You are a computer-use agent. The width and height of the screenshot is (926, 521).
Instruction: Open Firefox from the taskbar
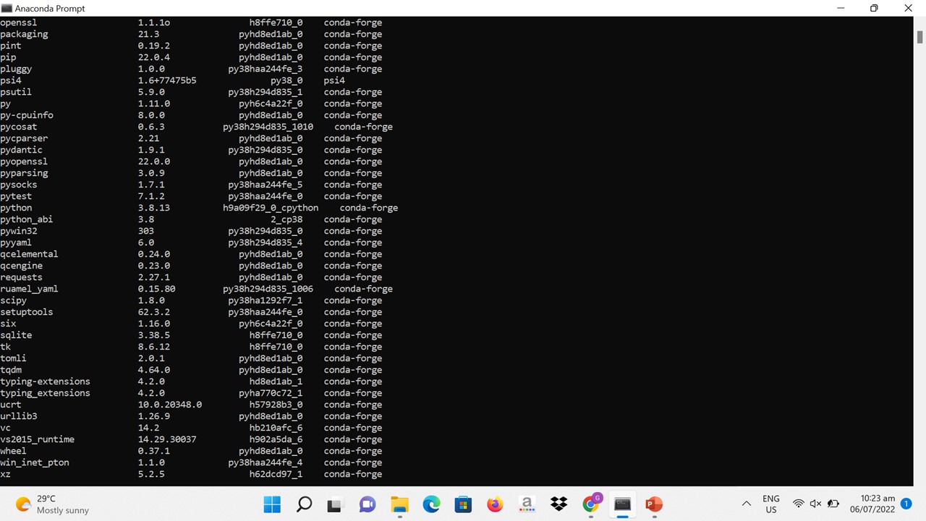click(x=495, y=504)
